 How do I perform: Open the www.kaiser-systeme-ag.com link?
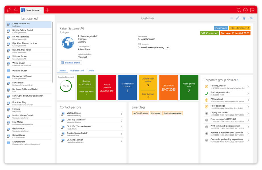pyautogui.click(x=155, y=48)
